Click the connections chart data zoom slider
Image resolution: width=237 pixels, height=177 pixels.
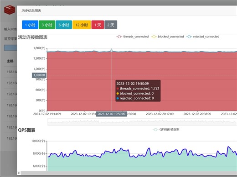coord(142,122)
